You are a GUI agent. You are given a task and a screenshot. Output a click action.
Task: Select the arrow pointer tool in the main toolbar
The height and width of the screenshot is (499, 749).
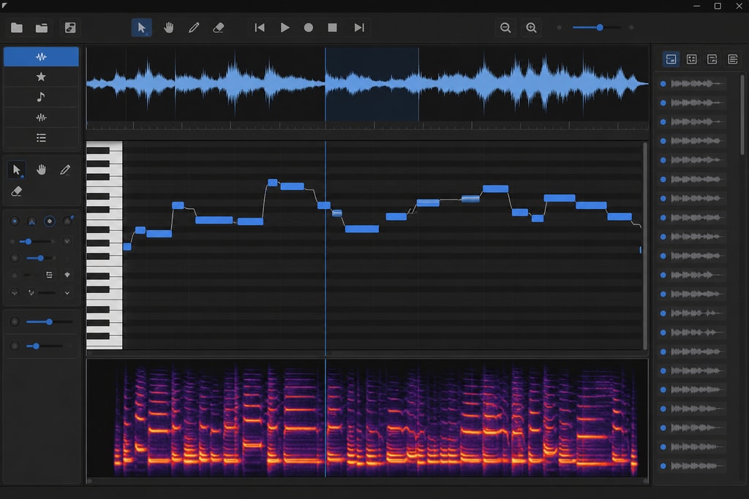[x=141, y=28]
